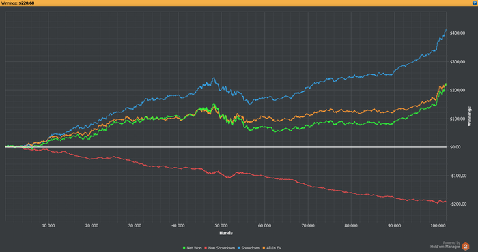478x252 pixels.
Task: Click the 10 000 hands axis label
Action: pyautogui.click(x=48, y=226)
